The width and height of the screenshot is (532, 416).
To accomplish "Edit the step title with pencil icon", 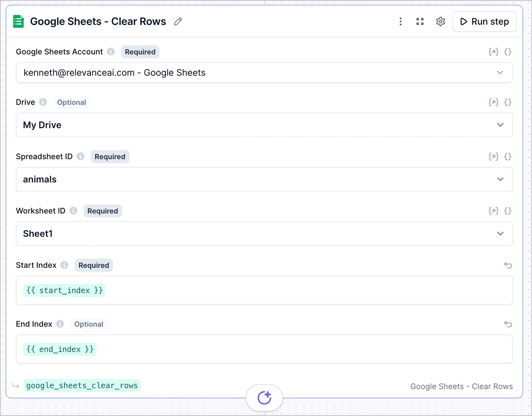I will point(178,22).
